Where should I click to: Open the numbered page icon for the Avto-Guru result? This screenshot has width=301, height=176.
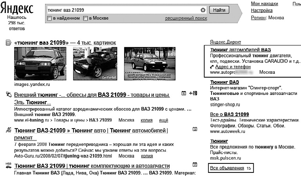click(x=195, y=129)
